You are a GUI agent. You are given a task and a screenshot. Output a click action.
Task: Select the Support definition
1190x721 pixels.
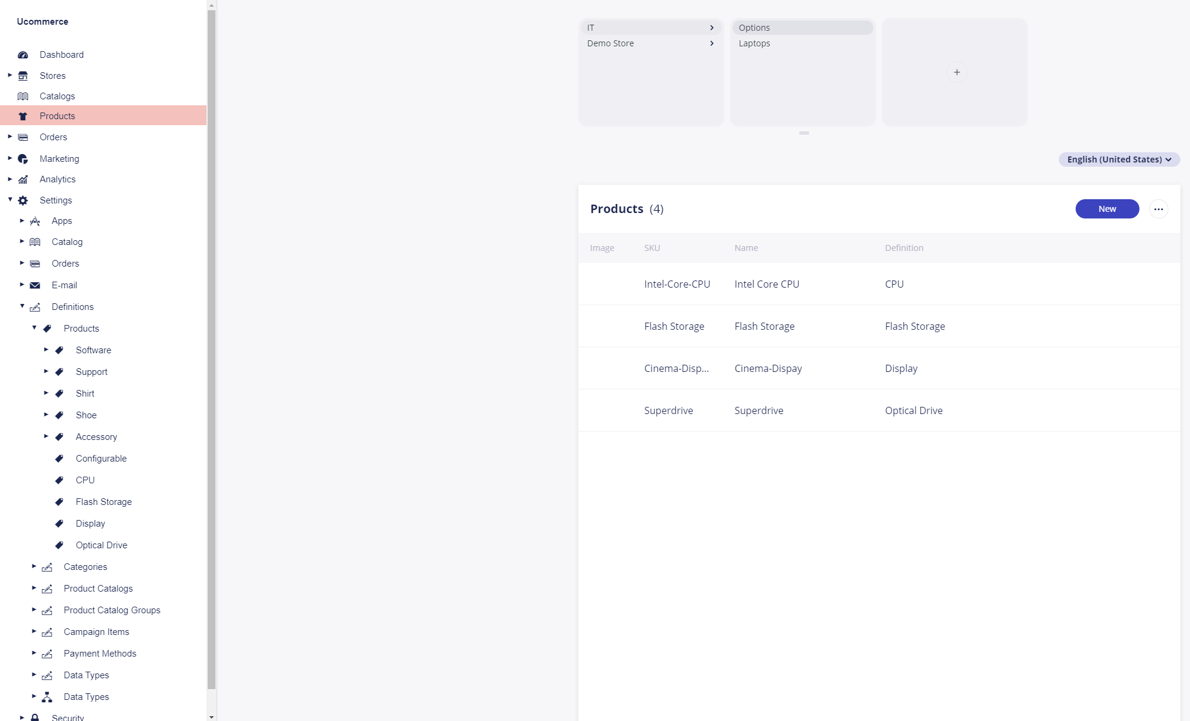pos(91,372)
